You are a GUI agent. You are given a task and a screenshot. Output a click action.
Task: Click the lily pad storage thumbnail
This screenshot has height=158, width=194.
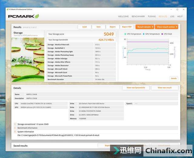(28, 60)
